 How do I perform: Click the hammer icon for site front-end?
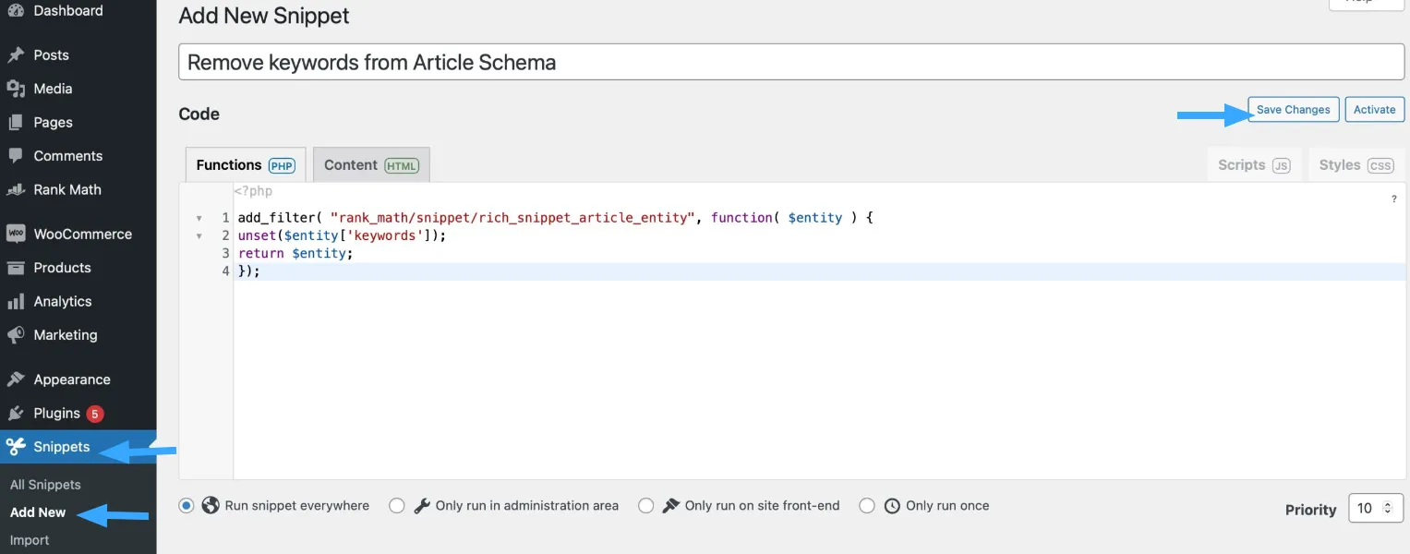tap(671, 505)
